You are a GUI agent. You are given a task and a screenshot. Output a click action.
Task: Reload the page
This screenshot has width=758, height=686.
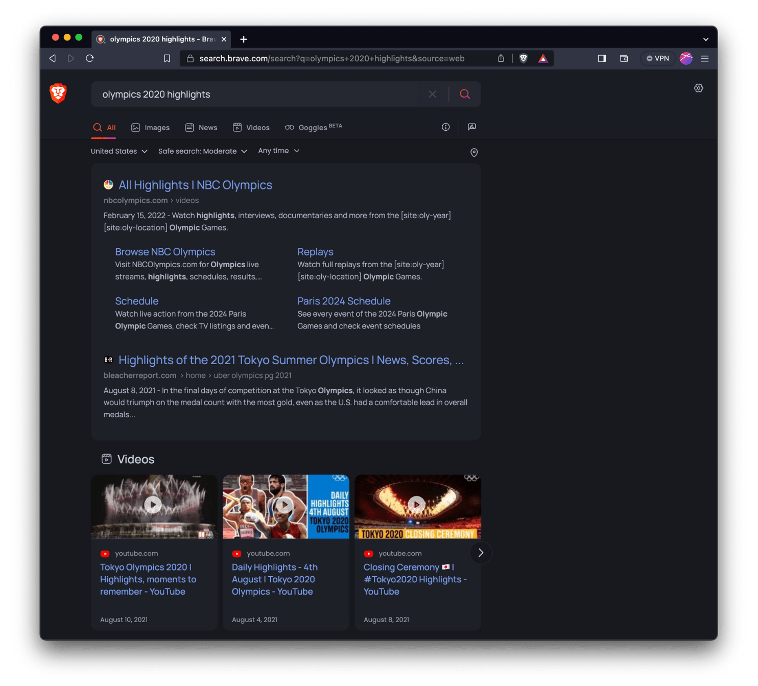90,59
